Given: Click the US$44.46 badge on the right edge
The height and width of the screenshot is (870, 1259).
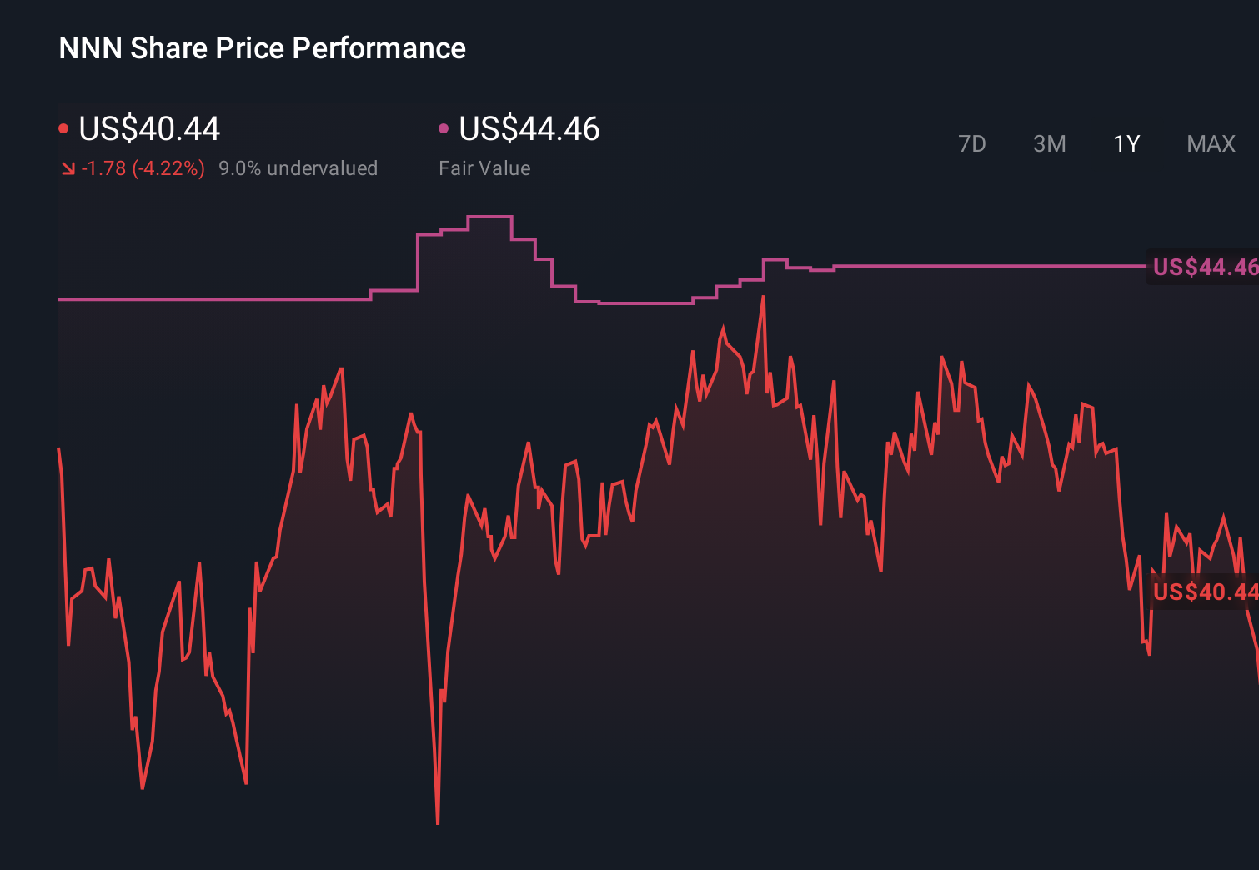Looking at the screenshot, I should coord(1203,267).
